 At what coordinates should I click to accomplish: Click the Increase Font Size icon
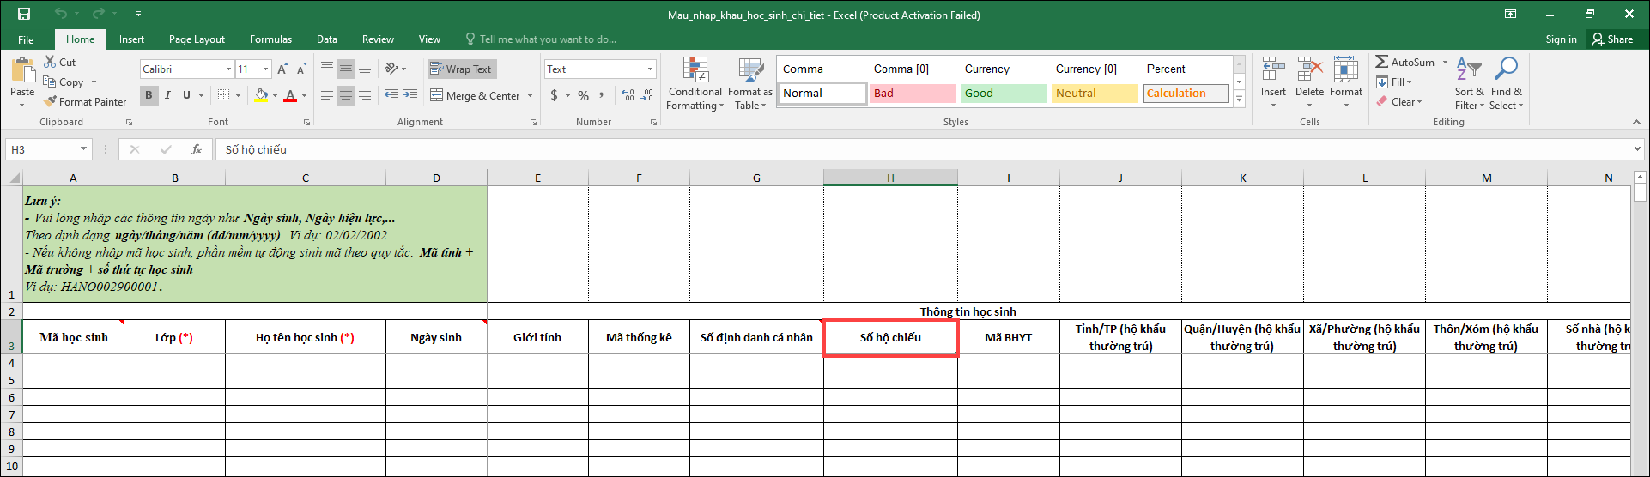click(x=282, y=69)
